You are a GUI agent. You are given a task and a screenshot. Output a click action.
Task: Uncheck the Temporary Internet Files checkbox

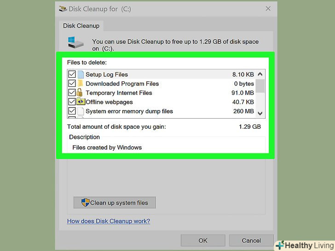point(72,93)
